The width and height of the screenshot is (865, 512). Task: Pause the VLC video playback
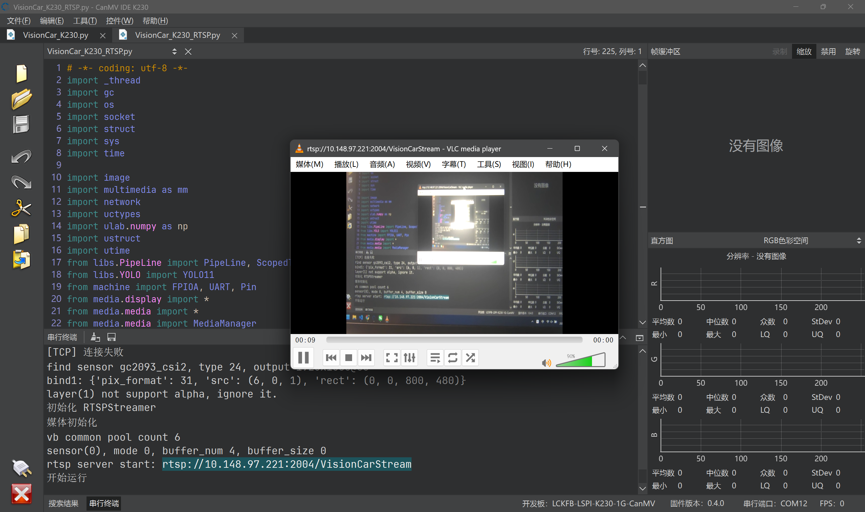[x=303, y=357]
